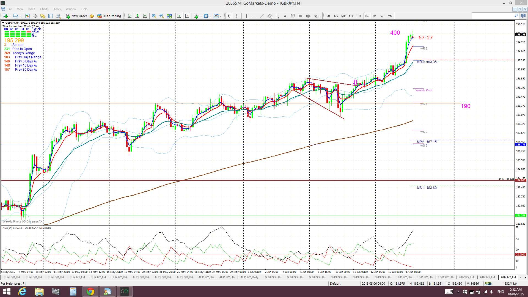Select the Ellipse shape tool

[308, 16]
